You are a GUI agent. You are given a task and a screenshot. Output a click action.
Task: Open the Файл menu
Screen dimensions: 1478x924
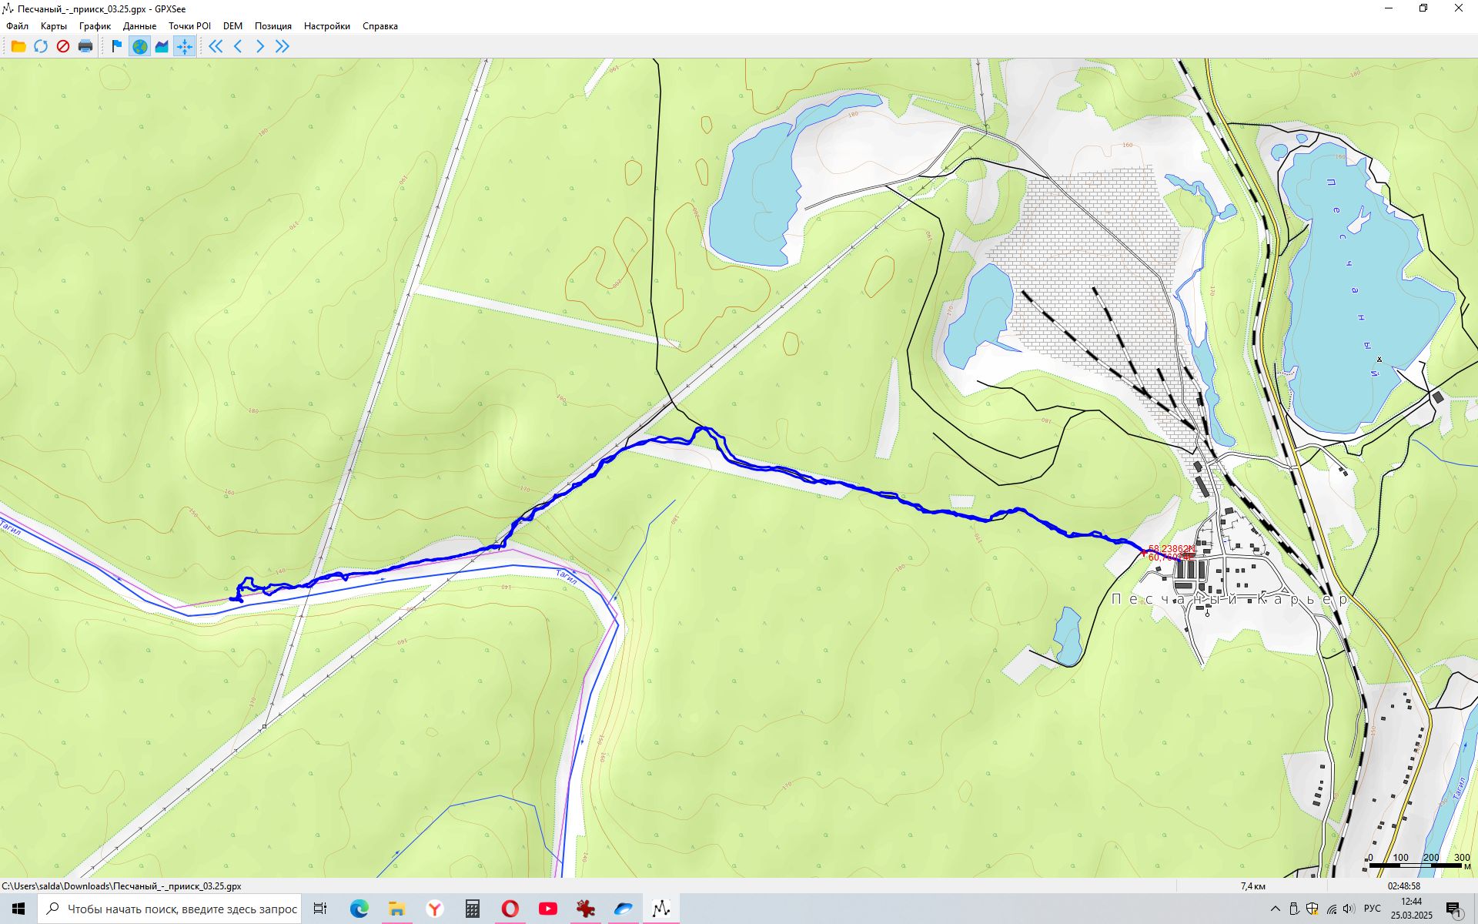[x=17, y=26]
